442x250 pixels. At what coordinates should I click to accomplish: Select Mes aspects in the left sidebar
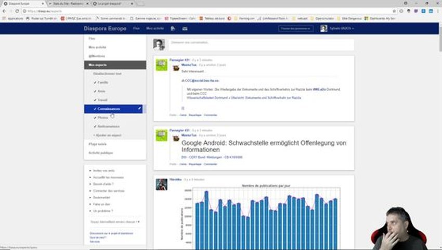115,65
